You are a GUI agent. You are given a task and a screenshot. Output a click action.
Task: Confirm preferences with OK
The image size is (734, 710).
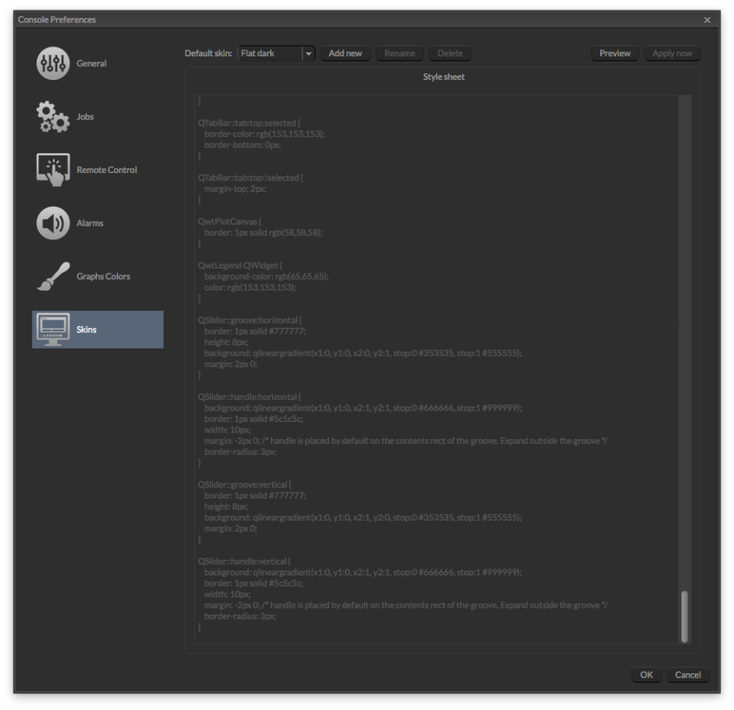pyautogui.click(x=646, y=675)
